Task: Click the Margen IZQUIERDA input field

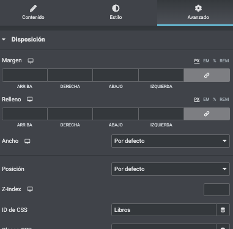Action: coord(161,75)
